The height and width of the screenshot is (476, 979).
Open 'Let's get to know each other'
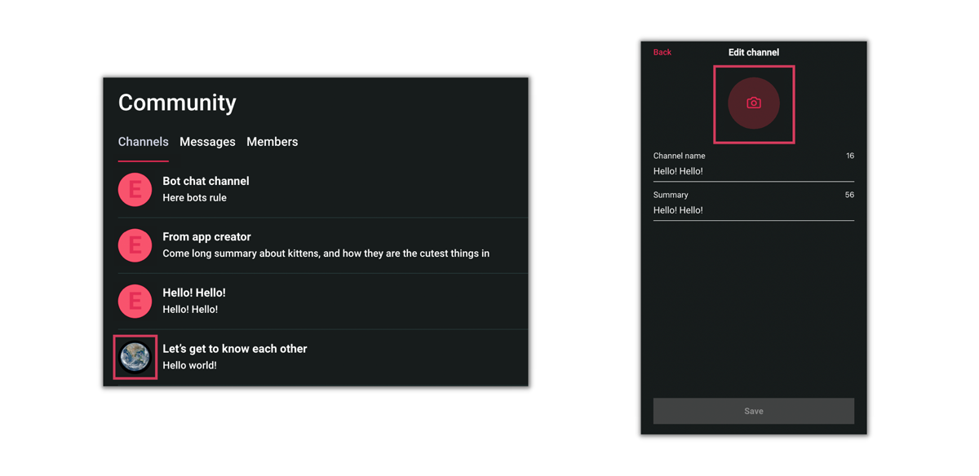(235, 349)
